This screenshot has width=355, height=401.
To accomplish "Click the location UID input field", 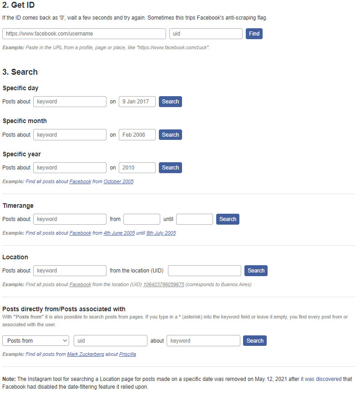I will pyautogui.click(x=204, y=271).
